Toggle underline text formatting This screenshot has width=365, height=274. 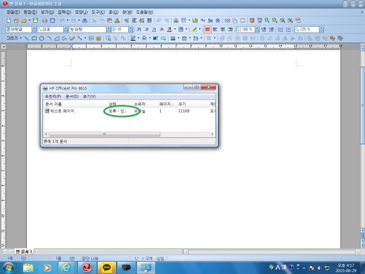[x=154, y=30]
